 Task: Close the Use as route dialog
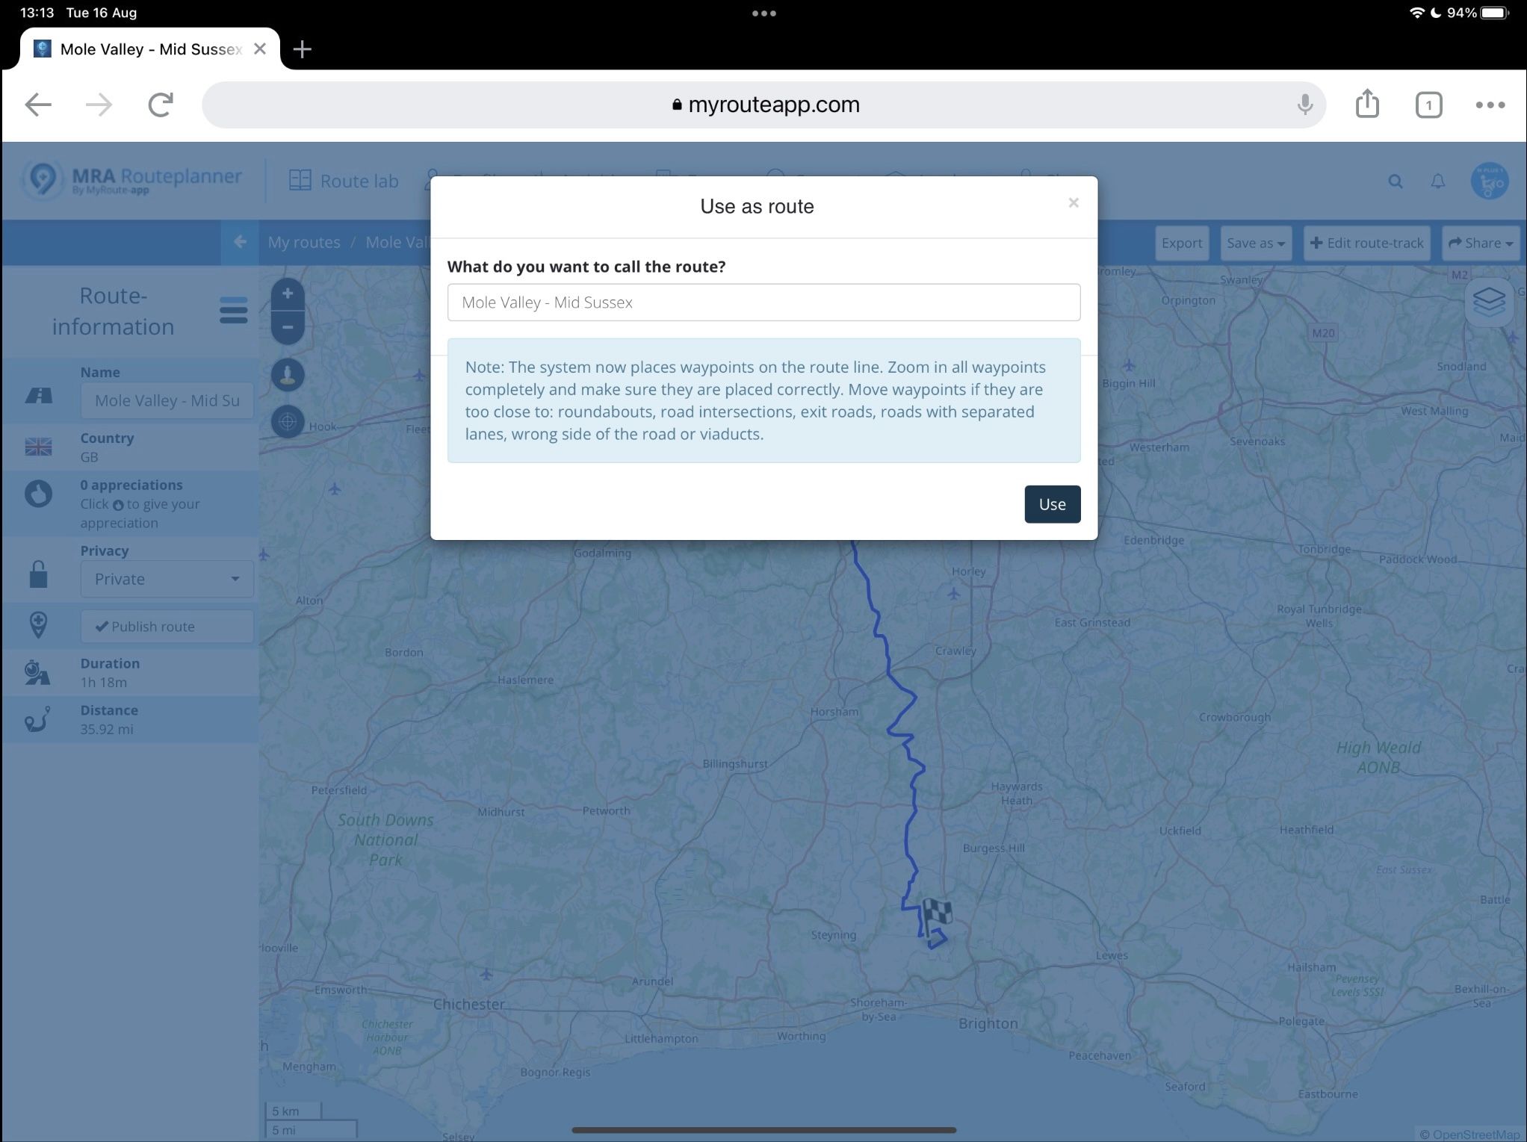click(x=1074, y=203)
